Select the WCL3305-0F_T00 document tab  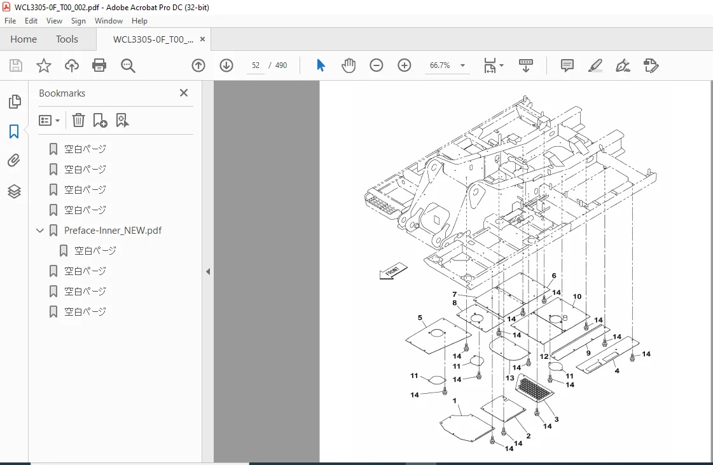(x=153, y=39)
